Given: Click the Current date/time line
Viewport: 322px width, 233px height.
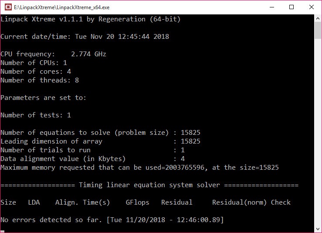Looking at the screenshot, I should tap(85, 37).
